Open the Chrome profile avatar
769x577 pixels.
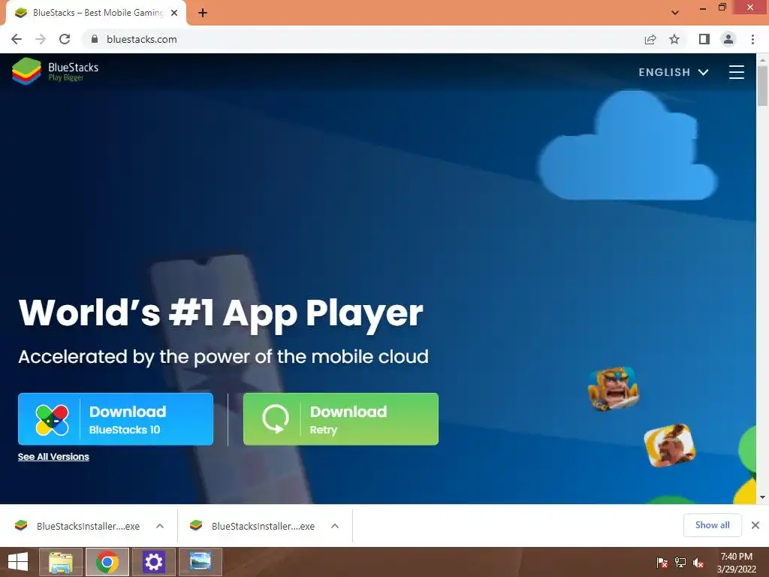tap(728, 39)
